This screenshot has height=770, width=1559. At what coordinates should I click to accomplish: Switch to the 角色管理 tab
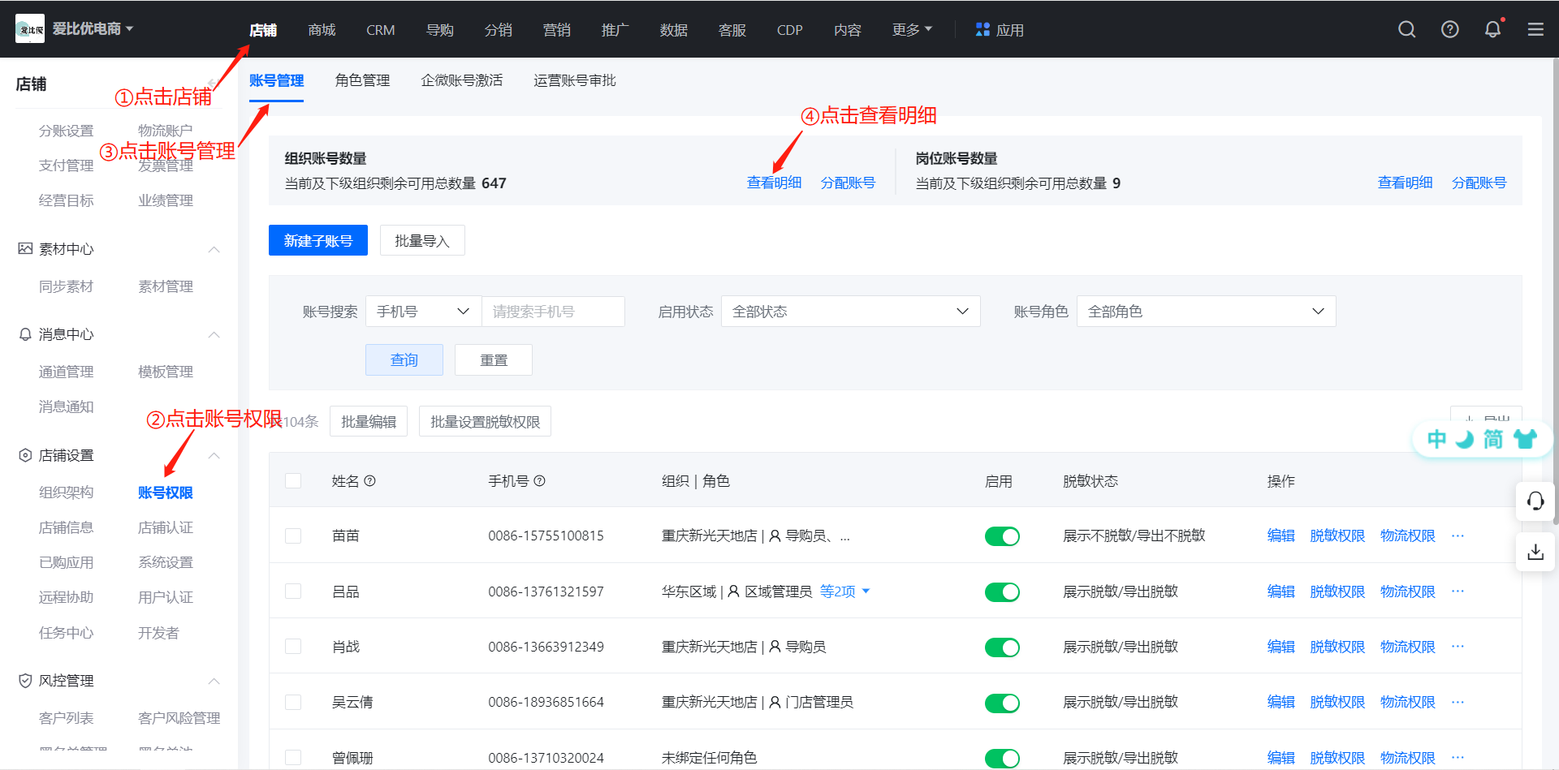tap(362, 80)
